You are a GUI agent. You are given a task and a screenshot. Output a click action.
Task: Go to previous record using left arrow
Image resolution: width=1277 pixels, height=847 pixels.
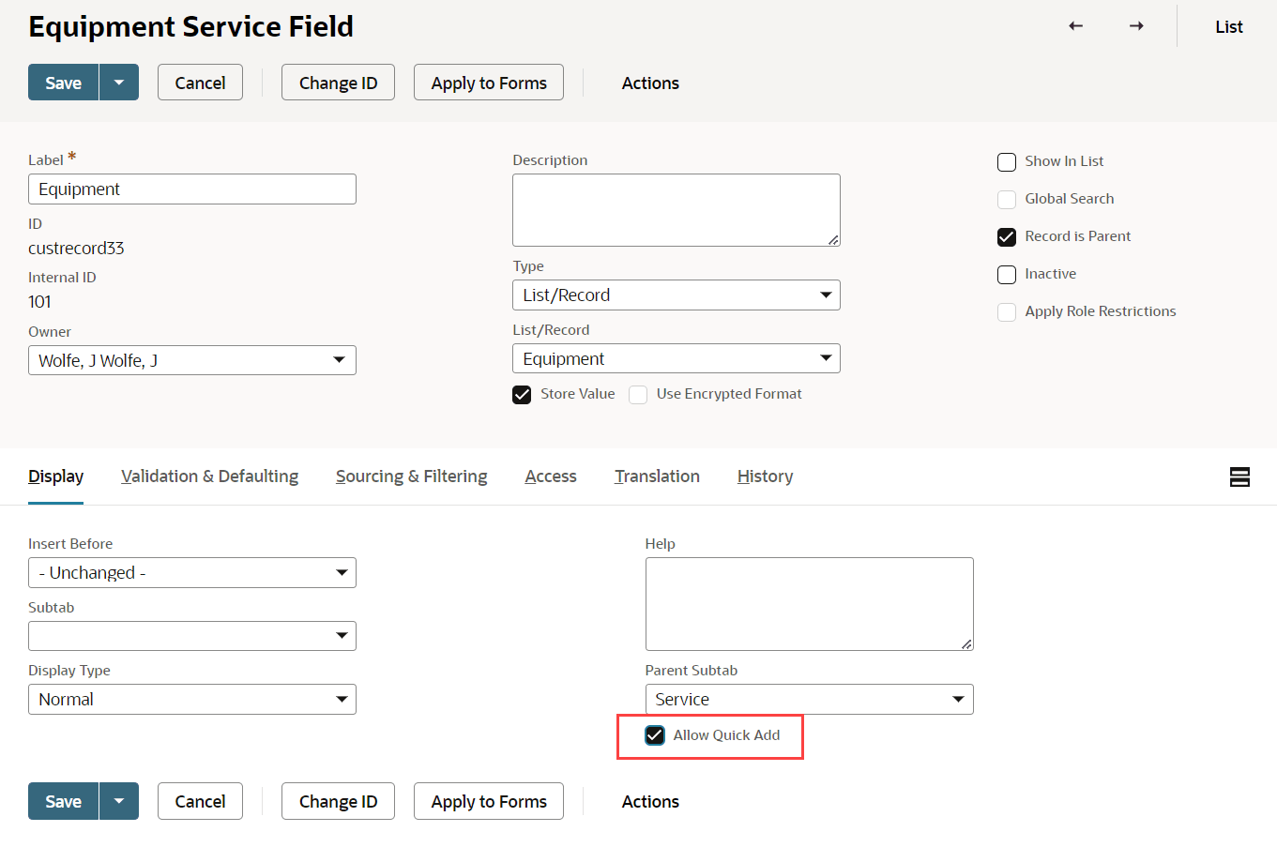pyautogui.click(x=1075, y=26)
